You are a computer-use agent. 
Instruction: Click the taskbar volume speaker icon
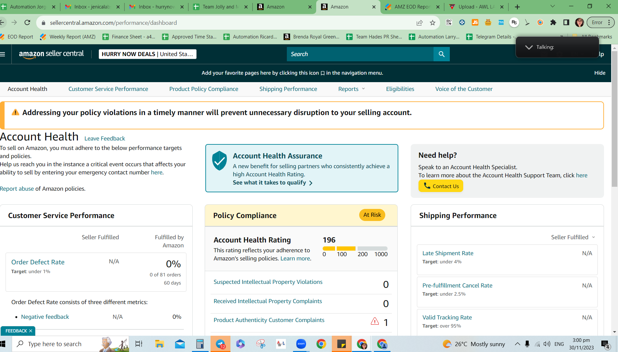tap(547, 344)
